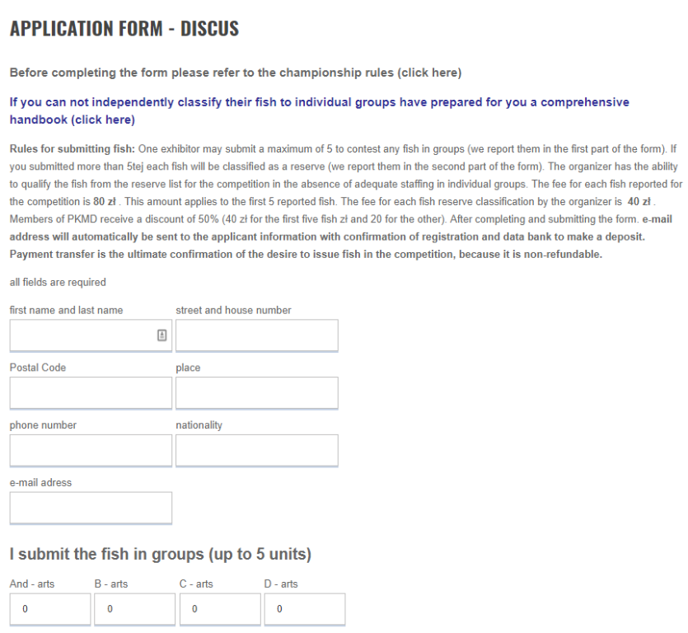This screenshot has width=688, height=633.
Task: Click the nationality input field
Action: (256, 451)
